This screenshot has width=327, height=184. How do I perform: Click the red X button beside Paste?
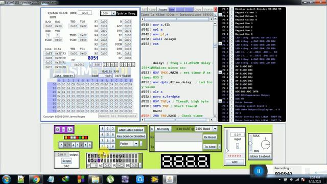216,10
